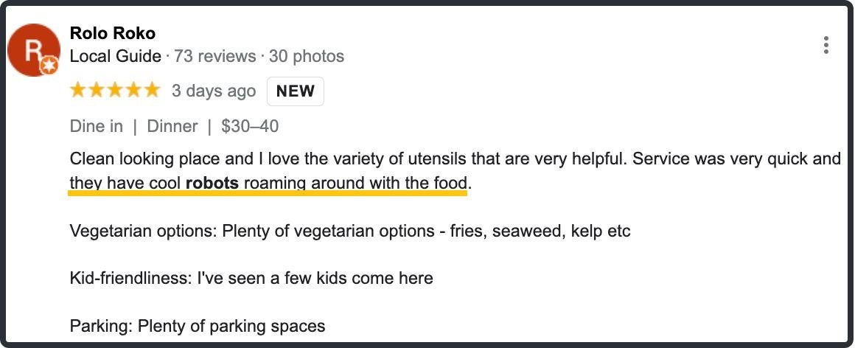
Task: Select the third yellow rating star
Action: click(x=114, y=91)
